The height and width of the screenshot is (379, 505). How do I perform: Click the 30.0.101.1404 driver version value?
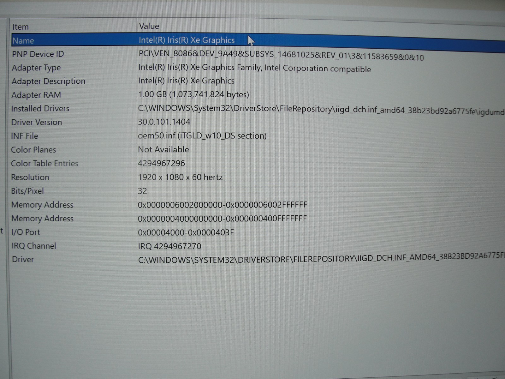pyautogui.click(x=164, y=122)
